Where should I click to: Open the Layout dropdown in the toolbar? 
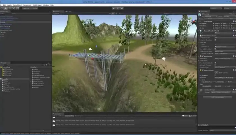230,8
